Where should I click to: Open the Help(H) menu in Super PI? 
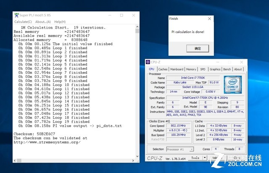pyautogui.click(x=60, y=22)
